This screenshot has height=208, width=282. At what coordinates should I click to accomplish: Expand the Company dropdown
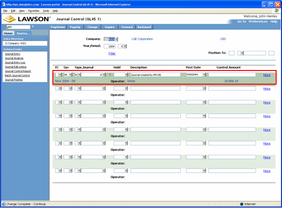[x=117, y=39]
